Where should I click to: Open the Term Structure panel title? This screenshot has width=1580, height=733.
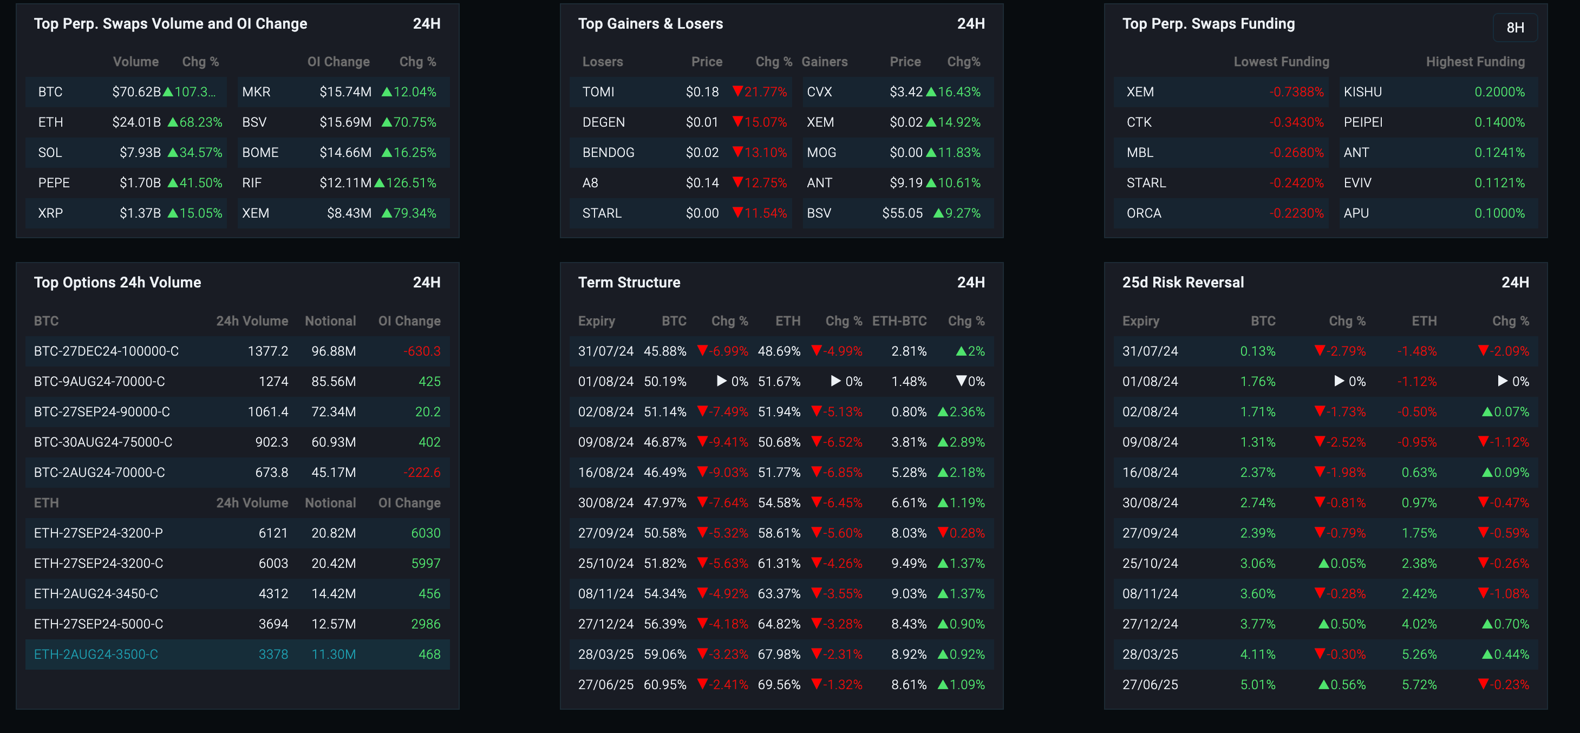(x=629, y=282)
